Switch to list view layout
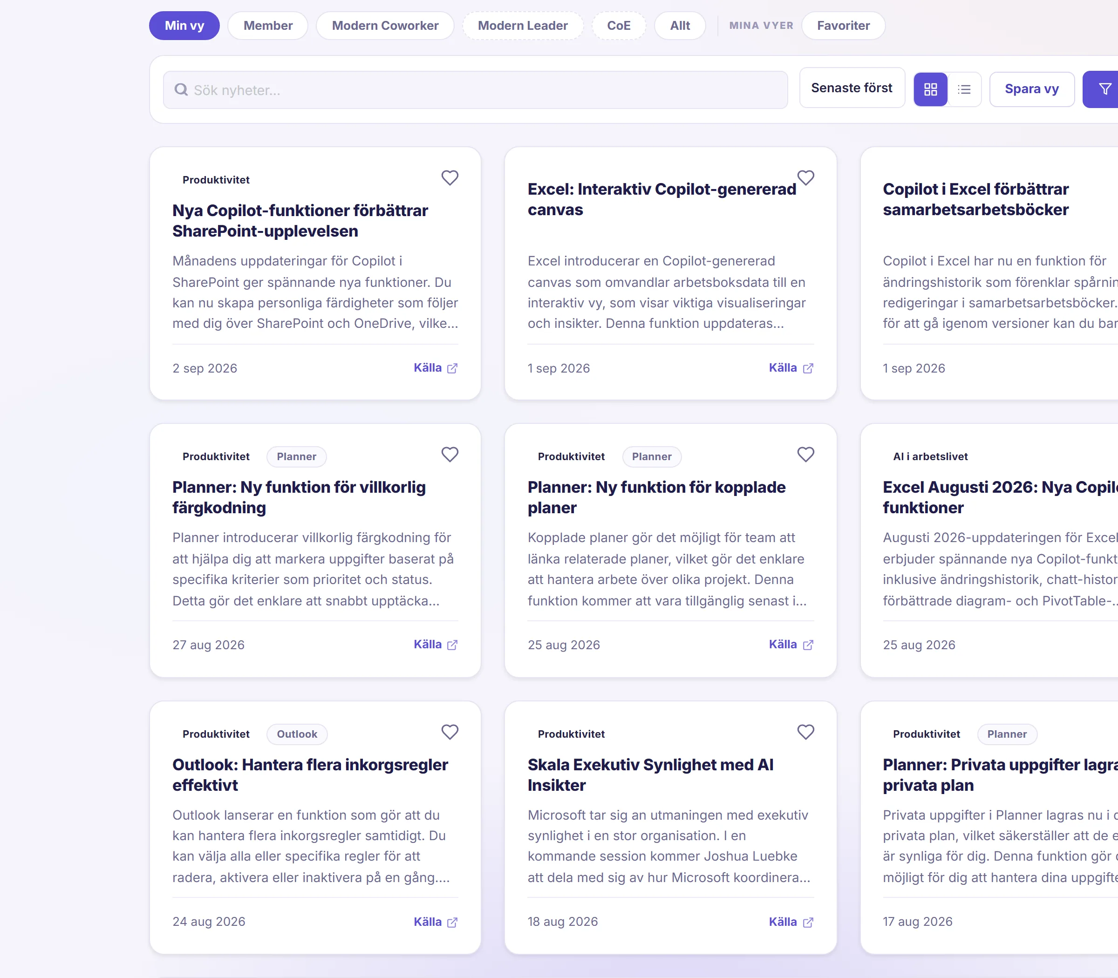Screen dimensions: 1118x978 click(965, 89)
